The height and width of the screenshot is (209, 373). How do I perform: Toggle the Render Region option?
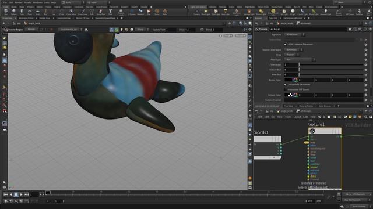[14, 30]
